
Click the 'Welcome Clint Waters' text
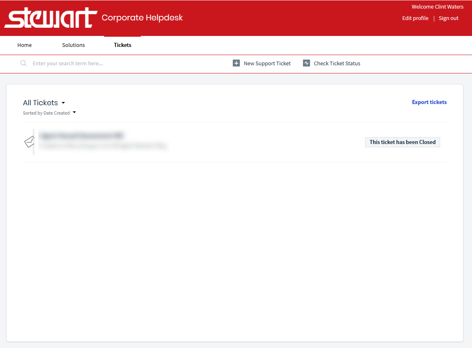coord(437,7)
